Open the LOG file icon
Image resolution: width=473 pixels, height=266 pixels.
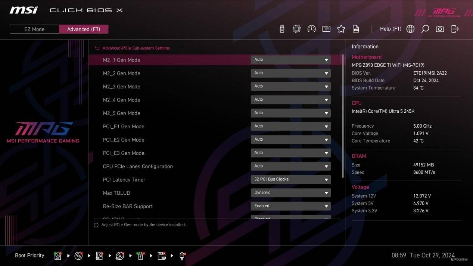point(356,29)
